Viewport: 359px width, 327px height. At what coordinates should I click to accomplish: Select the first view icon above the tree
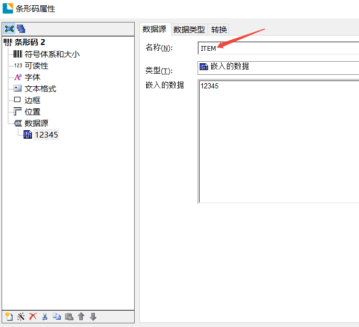9,29
